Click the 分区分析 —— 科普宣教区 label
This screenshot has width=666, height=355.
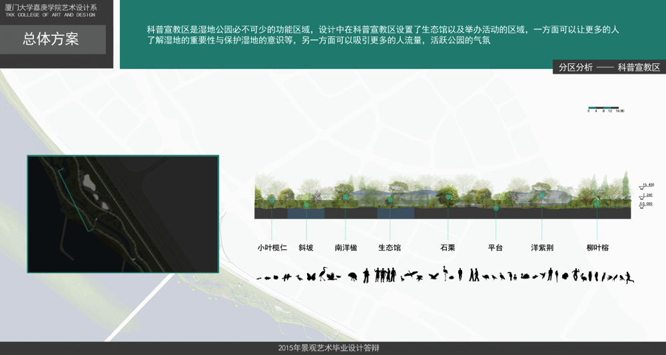point(609,67)
